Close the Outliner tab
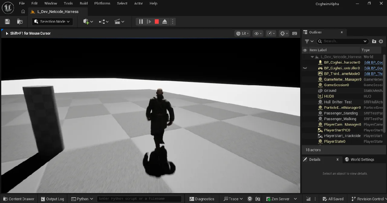The image size is (387, 203). tap(342, 32)
